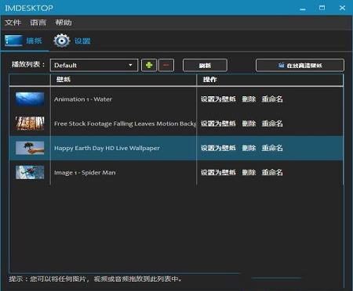The width and height of the screenshot is (353, 291).
Task: Click 删除 for Falling Leaves footage
Action: pos(249,124)
